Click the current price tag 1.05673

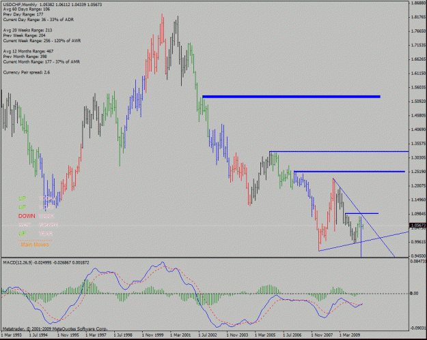[418, 226]
